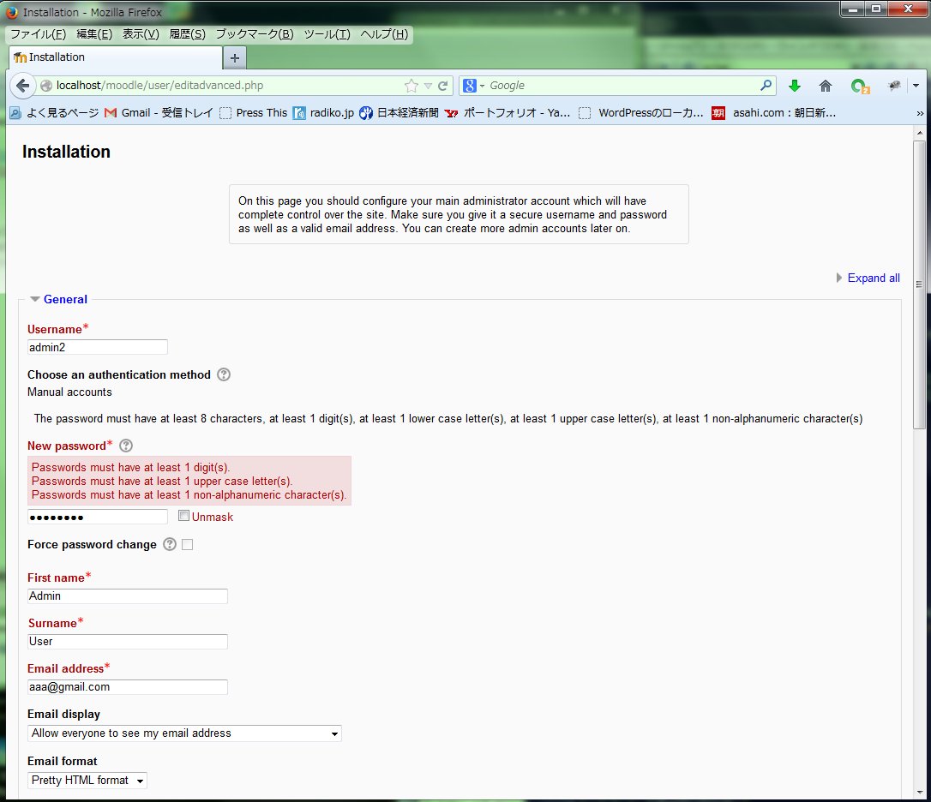Open the downloads green arrow icon
931x802 pixels.
click(x=795, y=86)
